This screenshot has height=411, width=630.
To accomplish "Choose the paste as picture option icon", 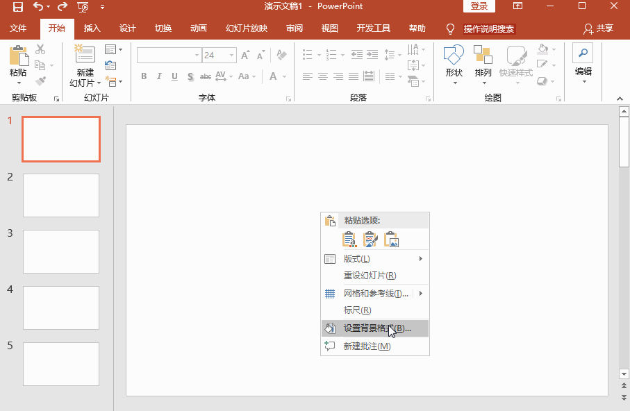I will pyautogui.click(x=392, y=240).
